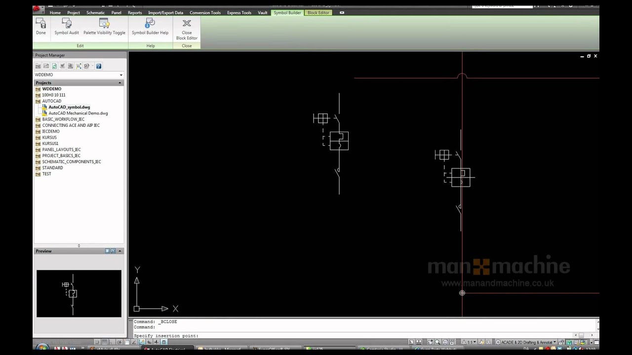This screenshot has height=355, width=632.
Task: Select AutoCAD Mechanical Demo.dwg drawing
Action: pyautogui.click(x=78, y=113)
